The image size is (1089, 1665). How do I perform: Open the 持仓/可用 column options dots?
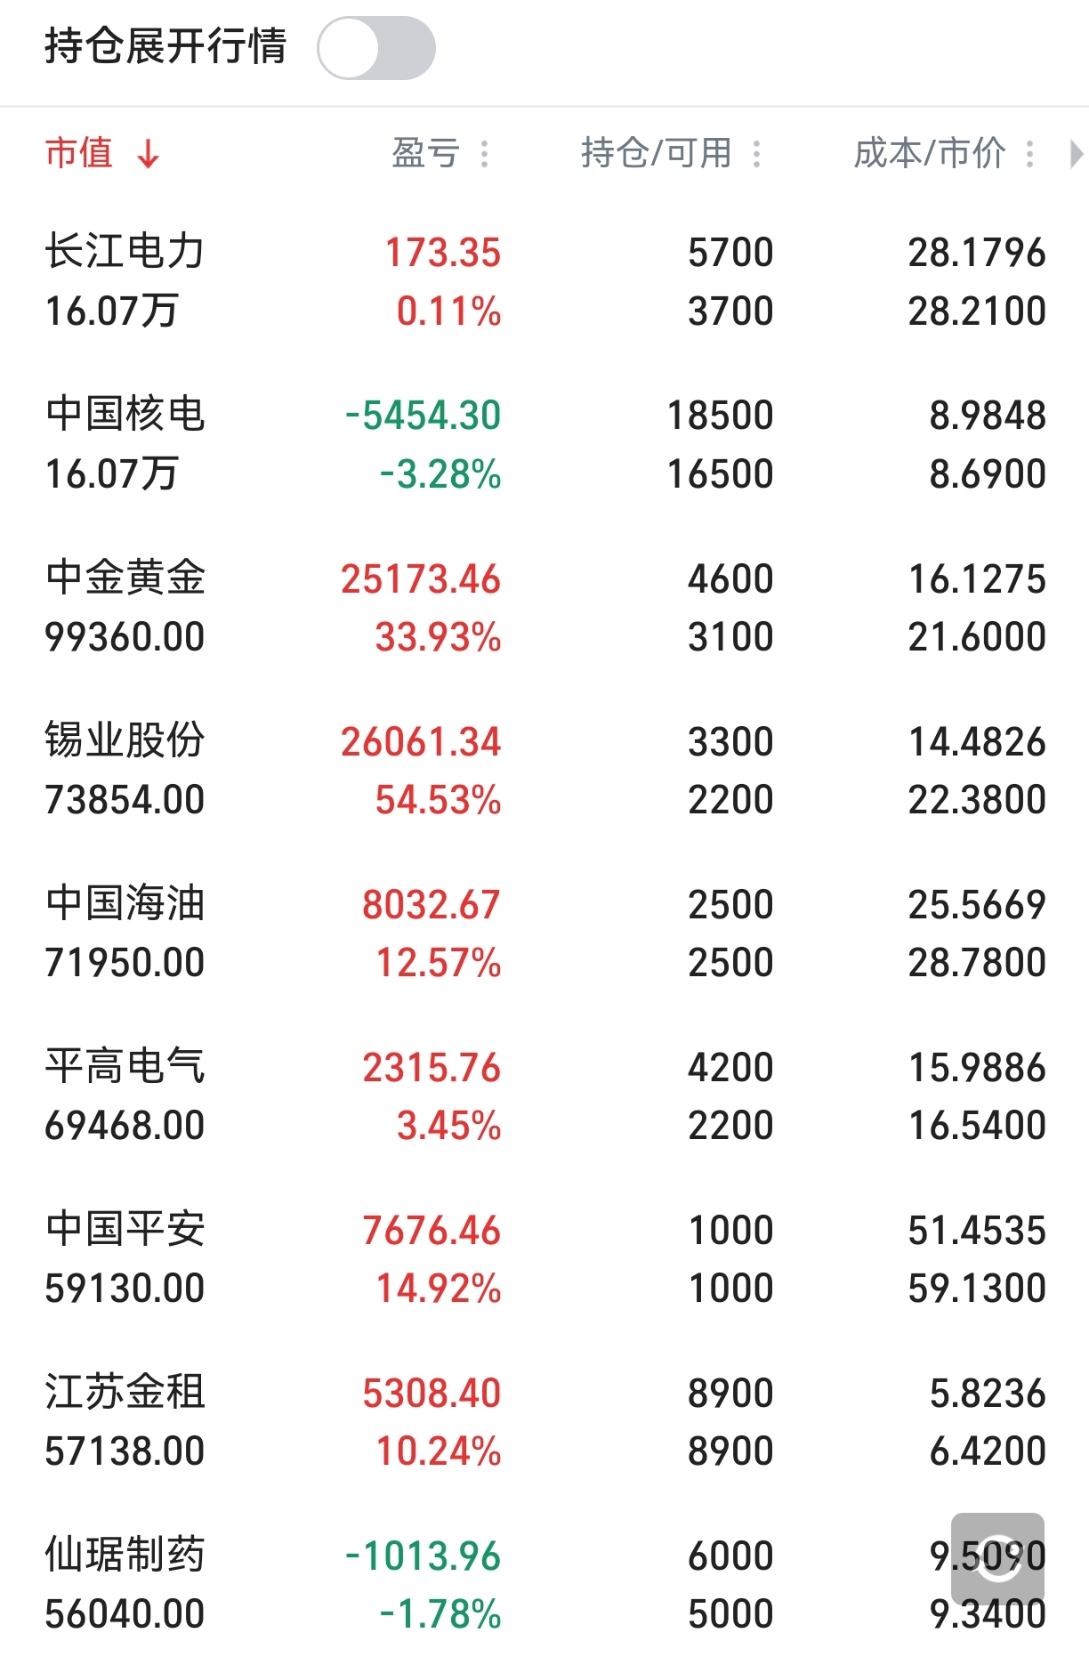click(756, 154)
